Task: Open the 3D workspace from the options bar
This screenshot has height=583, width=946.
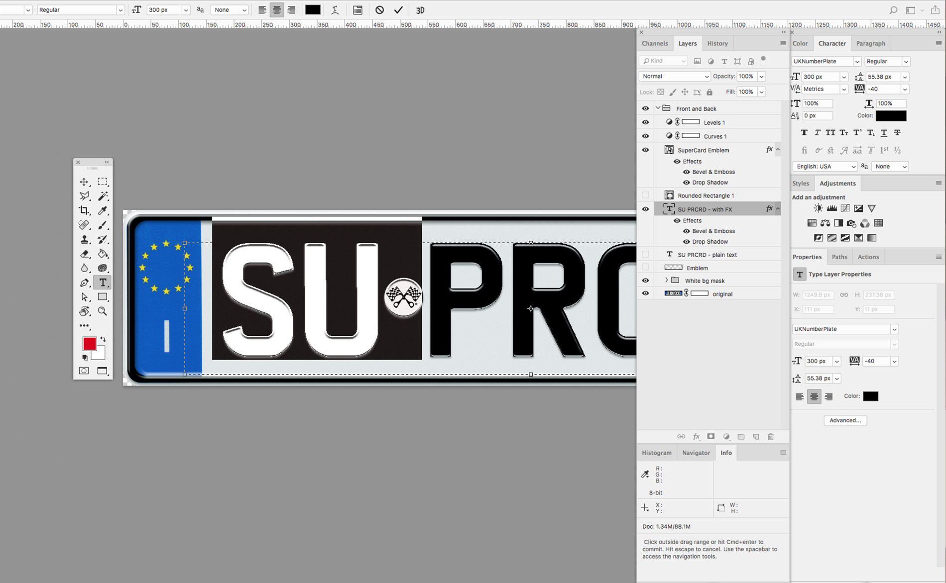Action: tap(420, 9)
